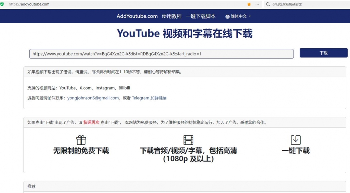Image resolution: width=350 pixels, height=193 pixels.
Task: Click the notice 如果视频下载出现了错误
Action: click(105, 72)
